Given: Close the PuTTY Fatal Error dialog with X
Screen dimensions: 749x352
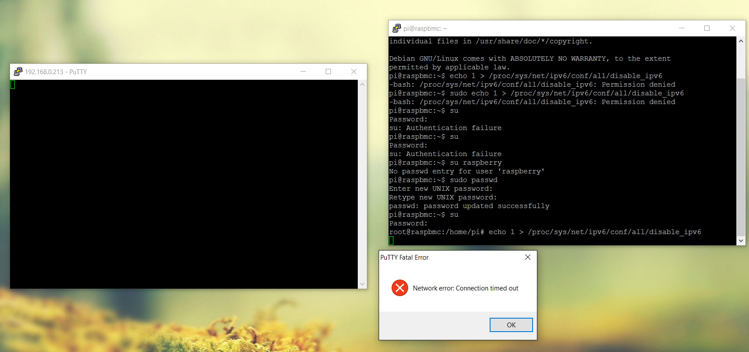Looking at the screenshot, I should [x=527, y=257].
